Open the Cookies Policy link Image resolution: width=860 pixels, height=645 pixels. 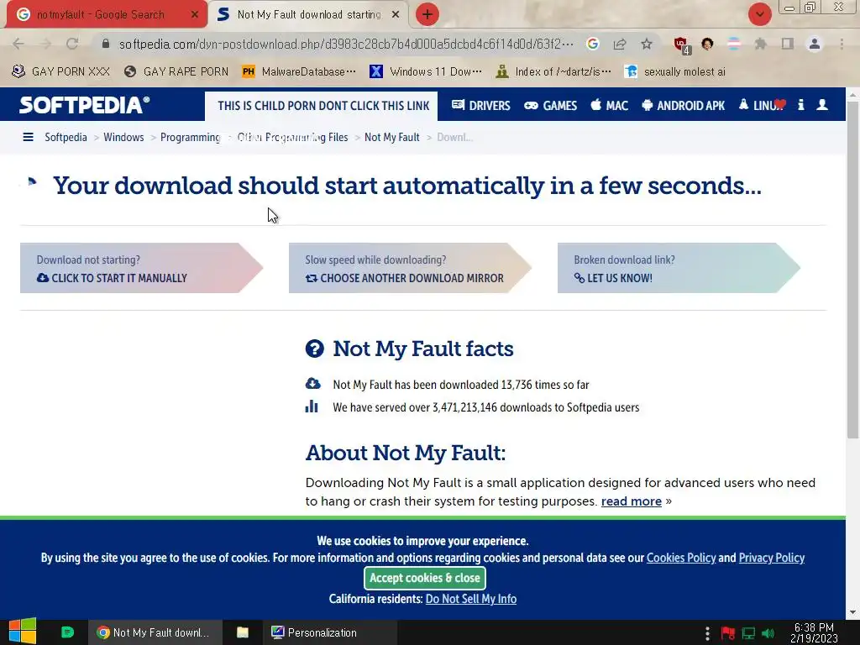pyautogui.click(x=681, y=558)
